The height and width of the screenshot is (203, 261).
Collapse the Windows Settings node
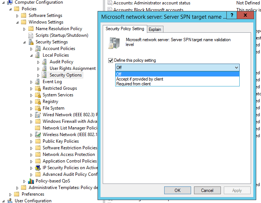(17, 22)
